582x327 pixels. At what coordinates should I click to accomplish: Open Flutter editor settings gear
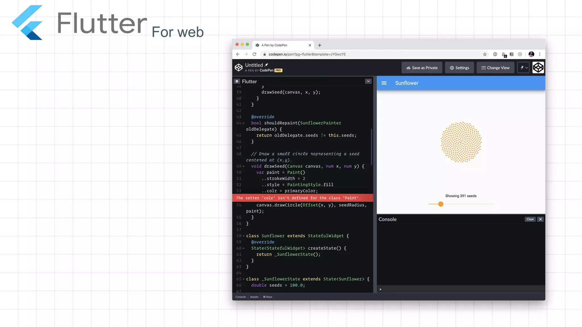click(237, 81)
